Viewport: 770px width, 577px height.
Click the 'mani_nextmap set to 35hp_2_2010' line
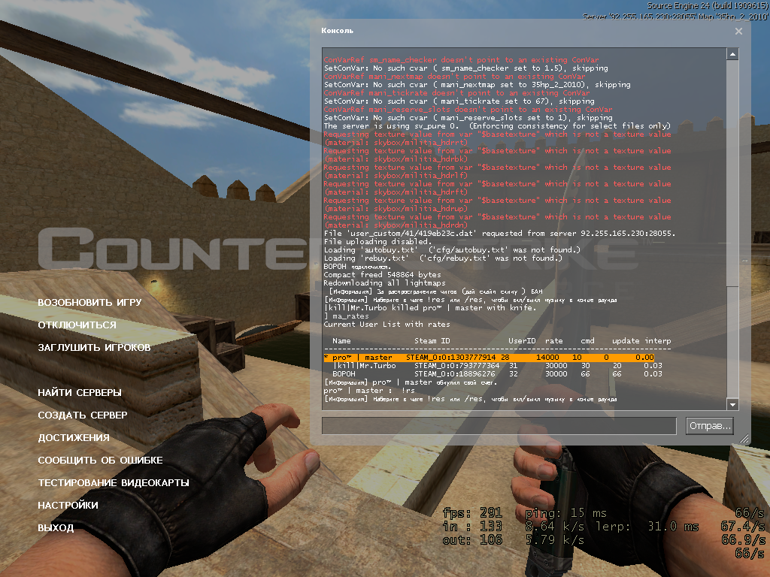477,84
